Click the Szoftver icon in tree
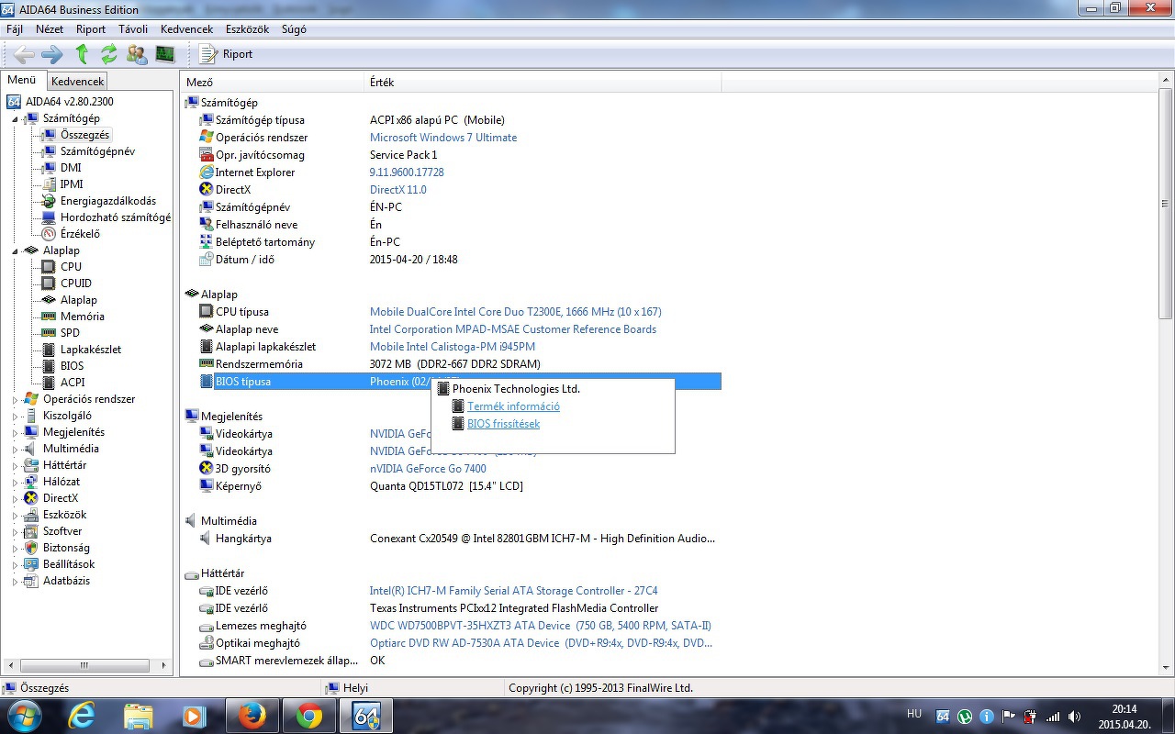Screen dimensions: 1175x734 tap(31, 531)
